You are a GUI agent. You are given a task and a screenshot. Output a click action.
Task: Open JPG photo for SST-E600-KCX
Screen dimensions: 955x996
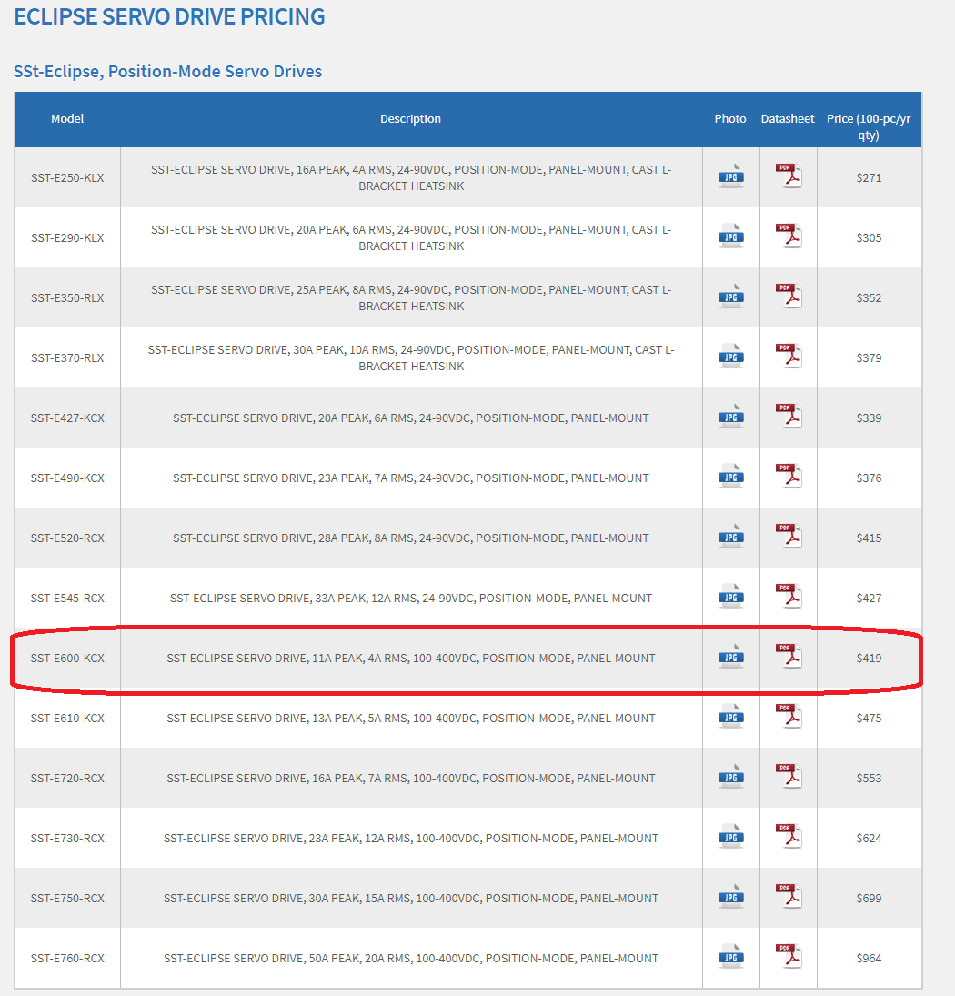731,656
